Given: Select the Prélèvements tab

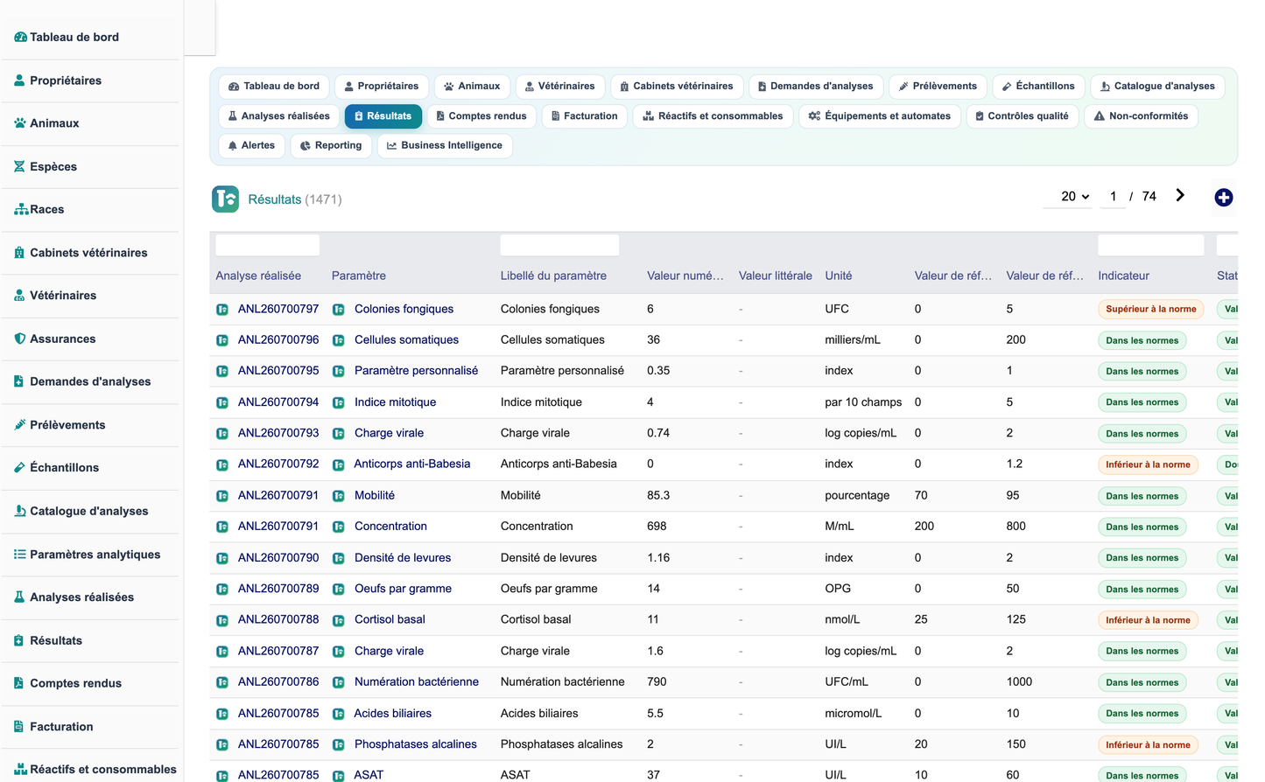Looking at the screenshot, I should [x=938, y=87].
